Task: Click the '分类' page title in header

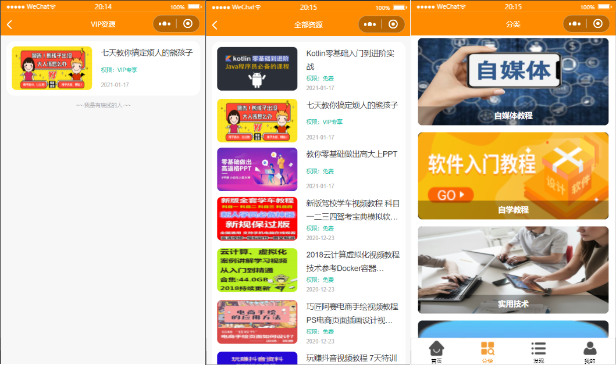Action: pos(513,24)
